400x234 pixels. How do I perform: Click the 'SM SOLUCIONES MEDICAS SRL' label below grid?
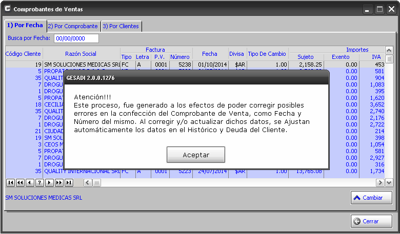tap(44, 198)
